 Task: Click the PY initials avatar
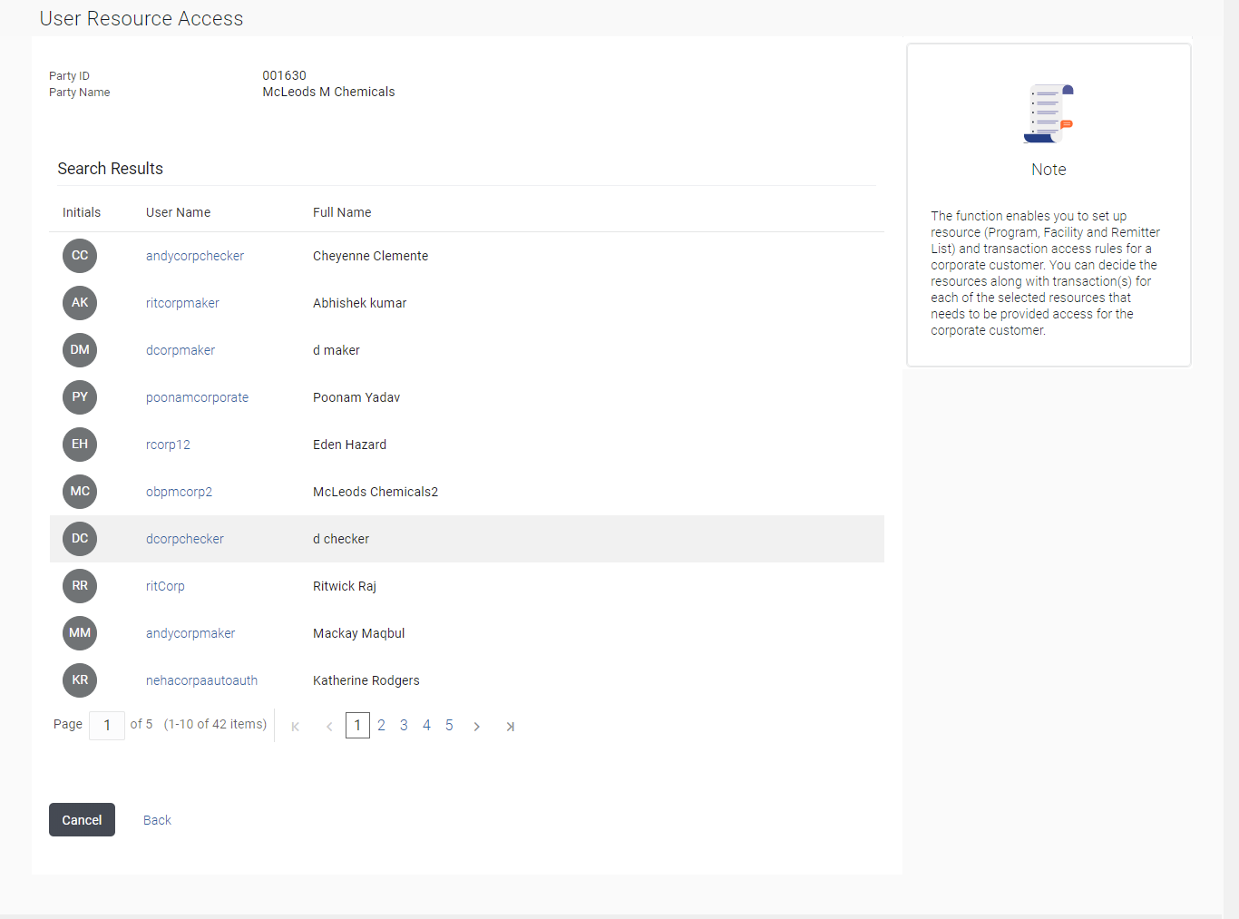coord(80,397)
